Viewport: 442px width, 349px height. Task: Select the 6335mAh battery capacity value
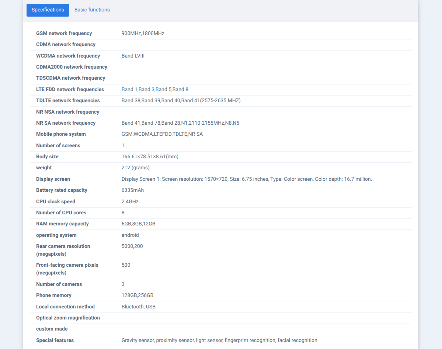[x=132, y=190]
